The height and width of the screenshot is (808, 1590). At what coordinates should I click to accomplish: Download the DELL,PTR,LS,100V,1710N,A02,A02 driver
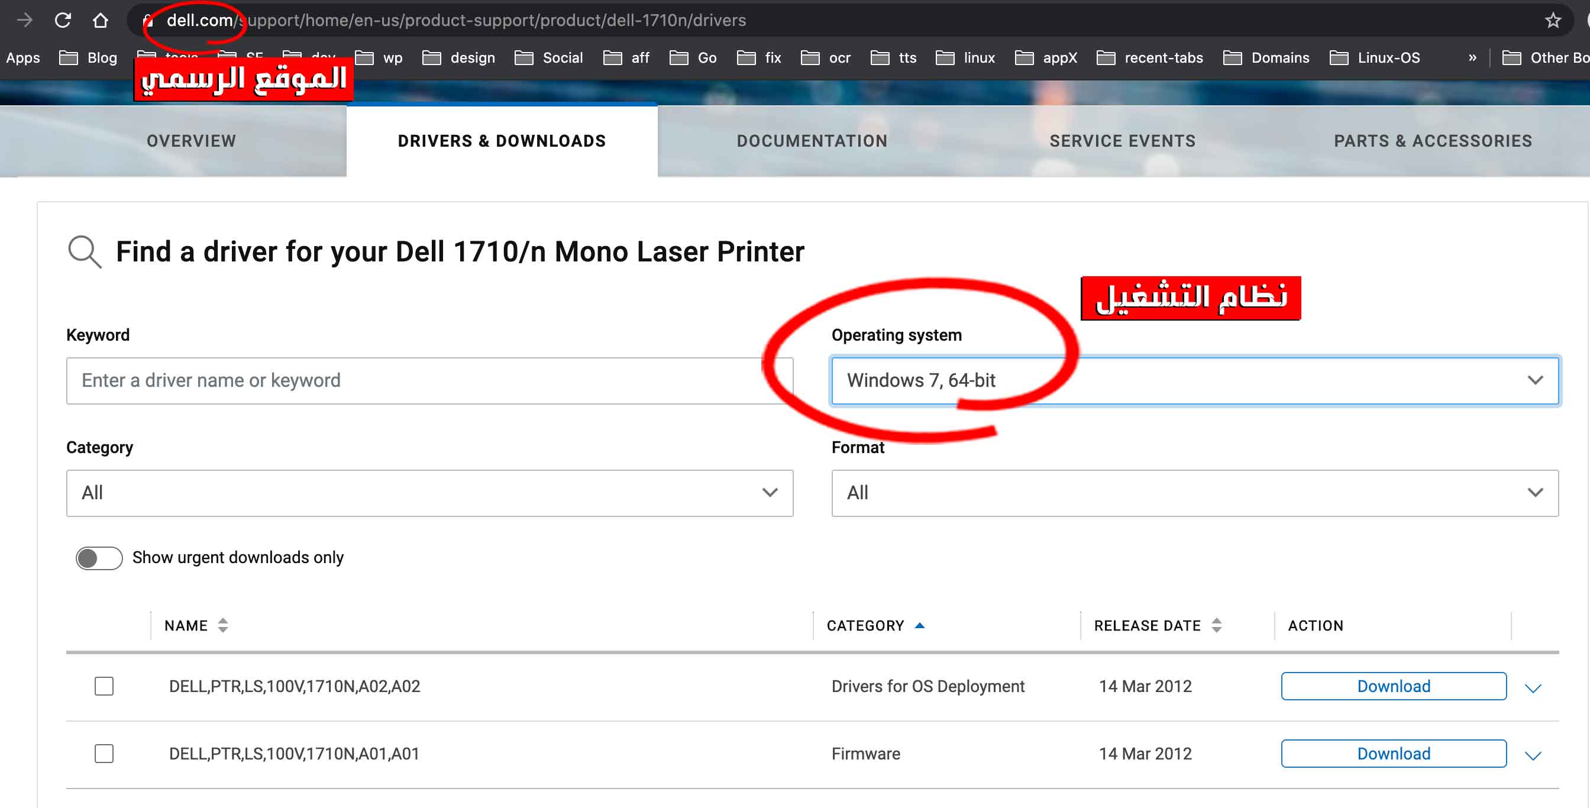click(1394, 686)
